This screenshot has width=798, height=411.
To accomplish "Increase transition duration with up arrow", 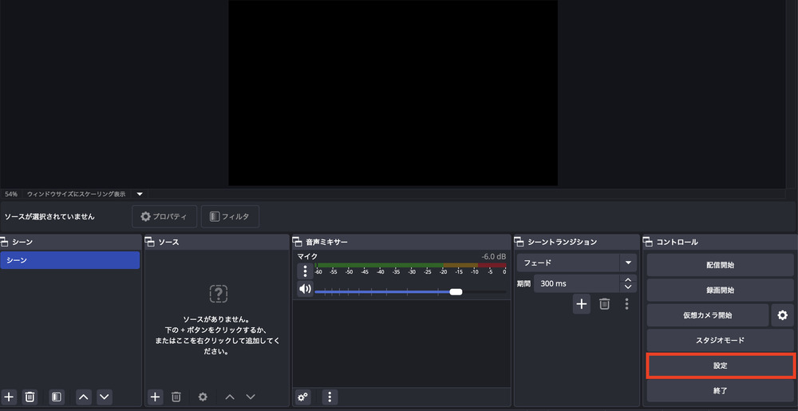I will (x=628, y=280).
